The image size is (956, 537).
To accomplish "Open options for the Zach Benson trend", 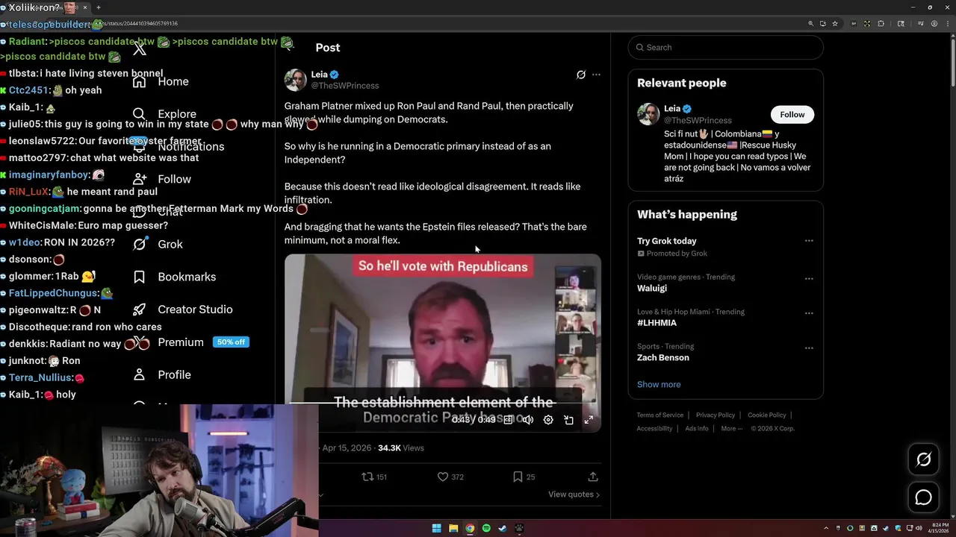I will pyautogui.click(x=808, y=348).
